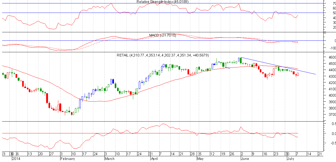The height and width of the screenshot is (162, 336).
Task: Click the bottom panel axis value 0.5
Action: click(x=334, y=124)
